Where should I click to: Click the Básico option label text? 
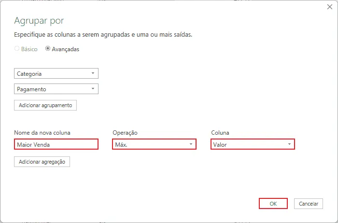[29, 49]
